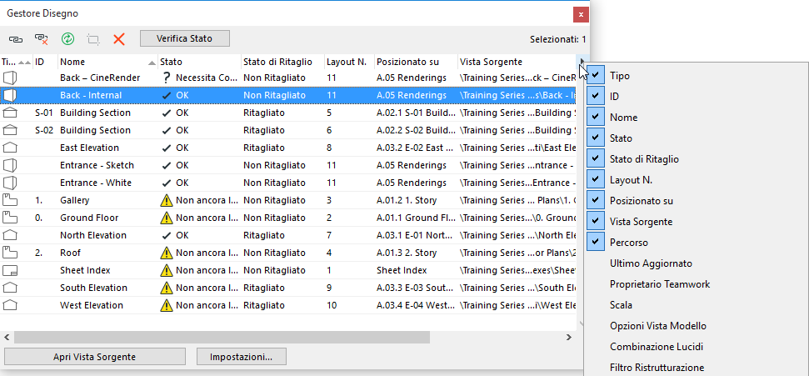Sort by the Vista Sorgente column header
The height and width of the screenshot is (376, 809).
[517, 62]
